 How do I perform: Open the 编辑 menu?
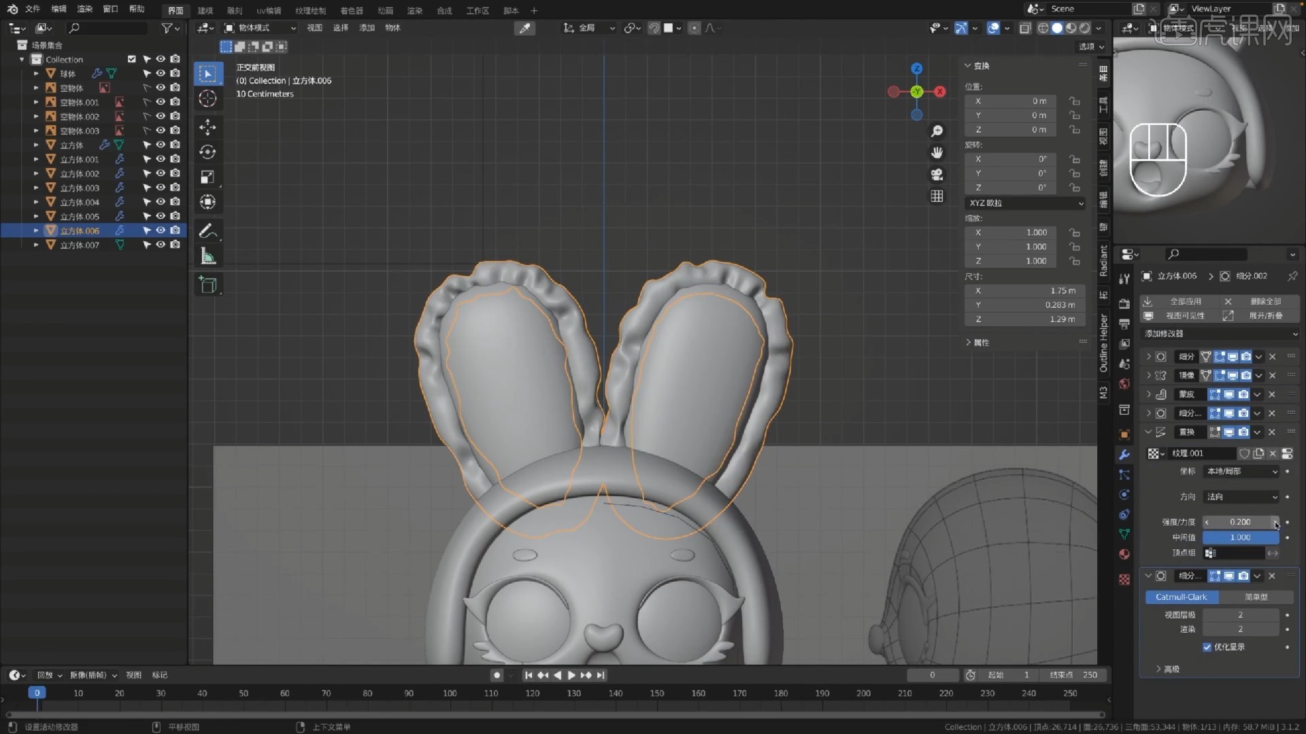coord(59,10)
